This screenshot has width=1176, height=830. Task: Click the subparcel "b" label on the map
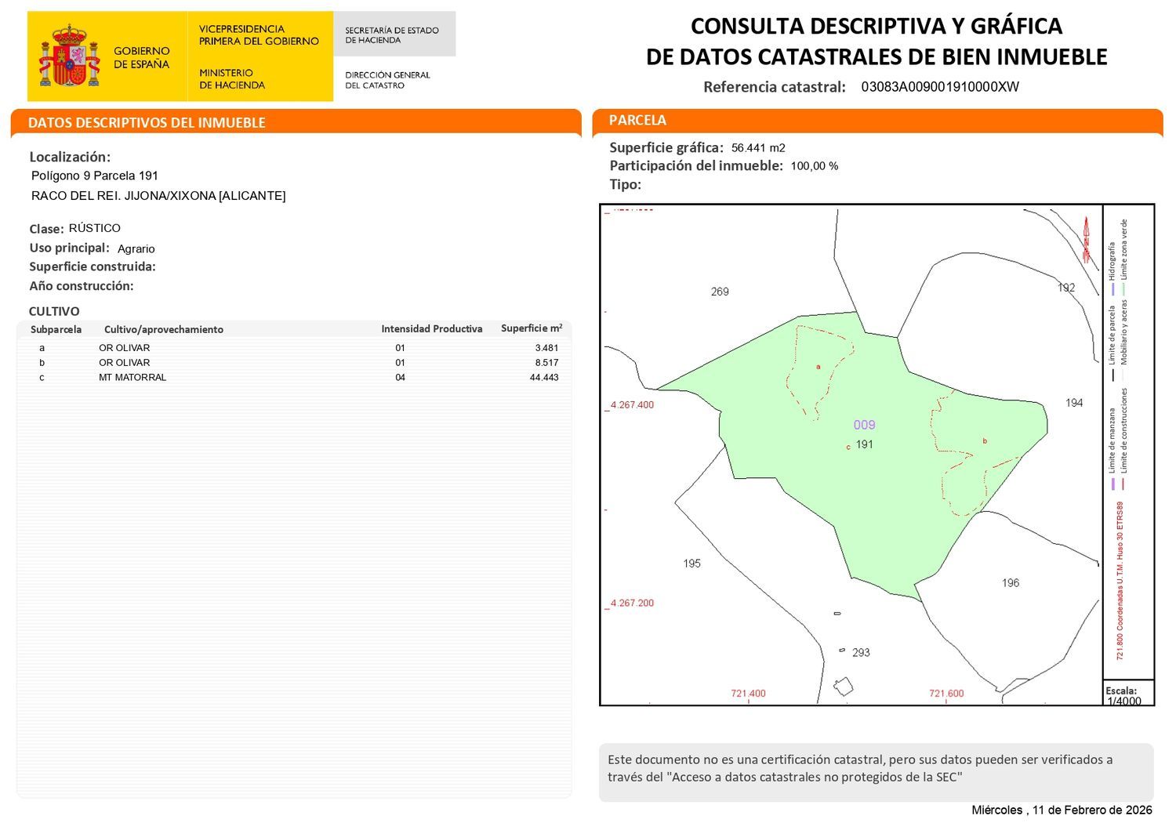[985, 441]
